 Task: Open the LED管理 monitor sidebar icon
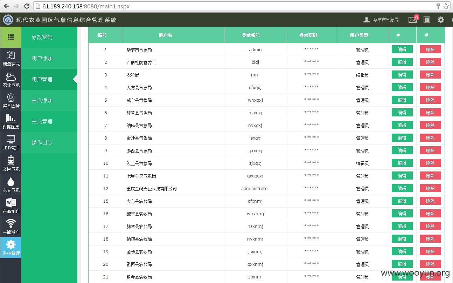(x=11, y=142)
